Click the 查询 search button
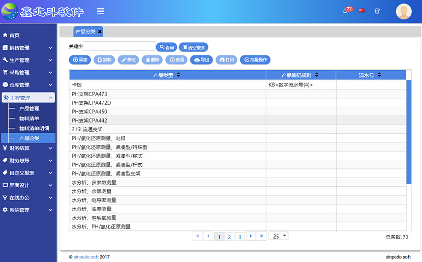422x262 pixels. pyautogui.click(x=167, y=47)
